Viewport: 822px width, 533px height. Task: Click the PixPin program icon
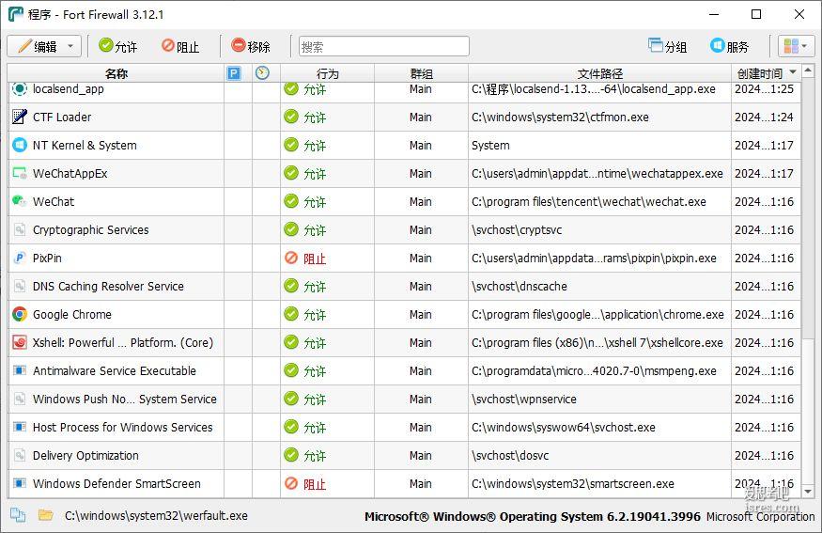20,258
